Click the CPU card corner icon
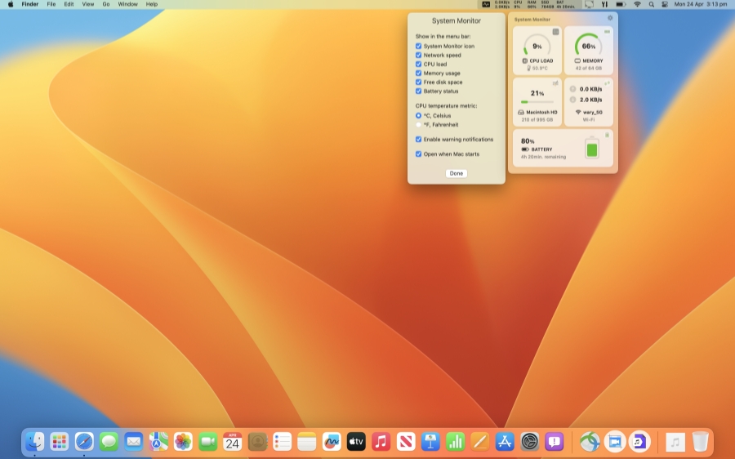 (556, 32)
